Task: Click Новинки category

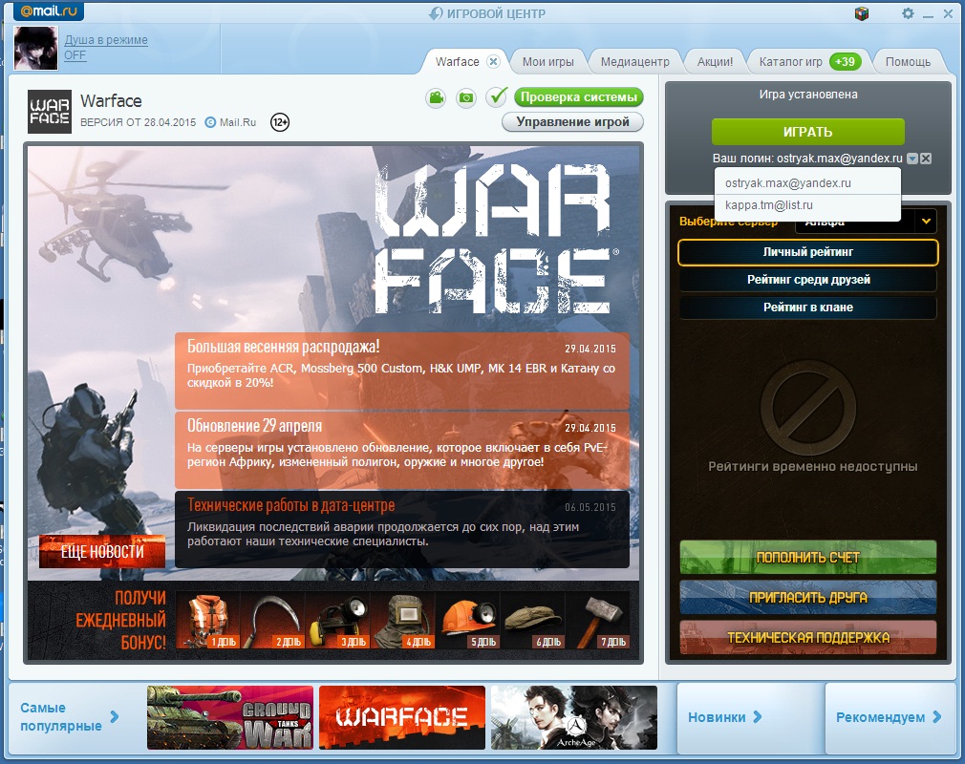Action: (717, 717)
